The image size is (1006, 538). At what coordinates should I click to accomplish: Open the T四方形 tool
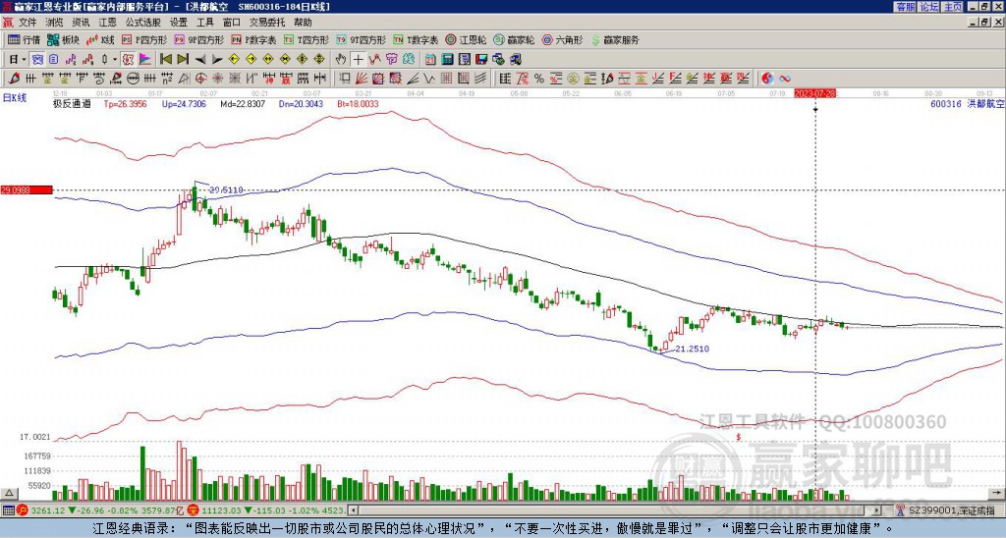pos(307,39)
